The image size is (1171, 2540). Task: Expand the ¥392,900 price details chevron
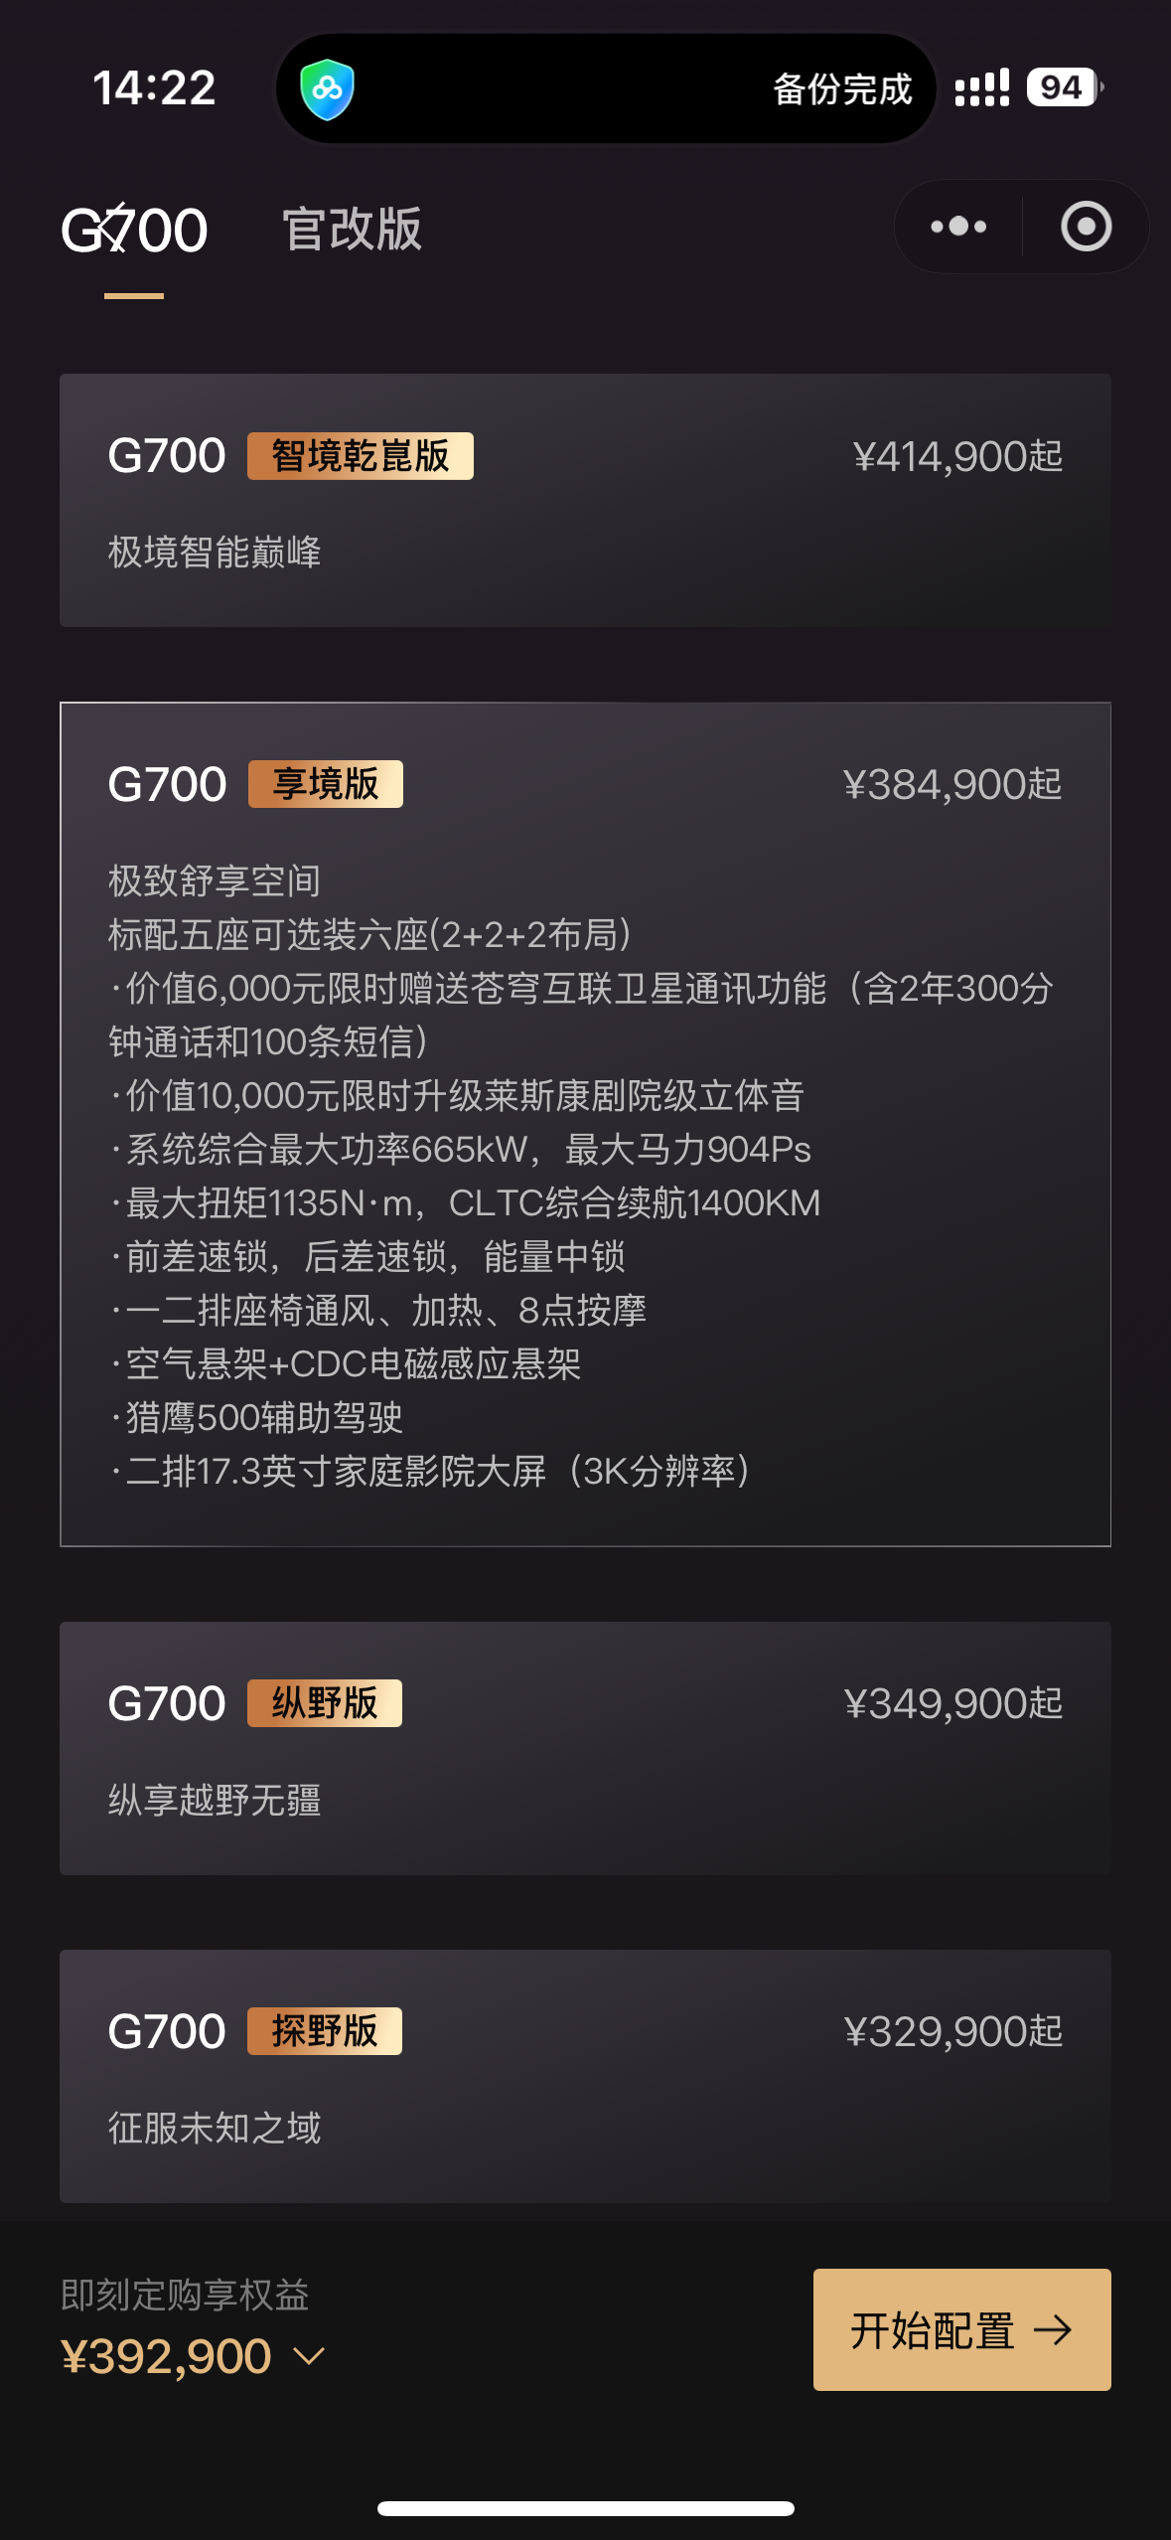pyautogui.click(x=310, y=2356)
